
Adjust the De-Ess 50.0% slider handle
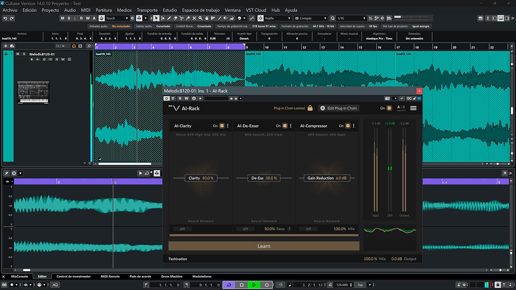pyautogui.click(x=264, y=178)
